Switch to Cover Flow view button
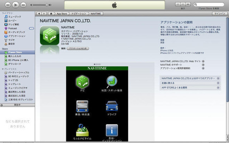 188,4
